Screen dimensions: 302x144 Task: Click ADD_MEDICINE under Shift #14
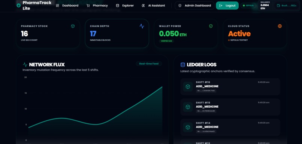[207, 127]
